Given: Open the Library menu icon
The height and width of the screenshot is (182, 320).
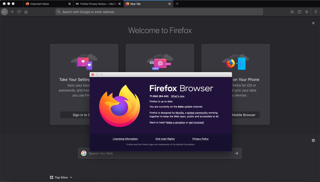Looking at the screenshot, I should click(x=293, y=12).
